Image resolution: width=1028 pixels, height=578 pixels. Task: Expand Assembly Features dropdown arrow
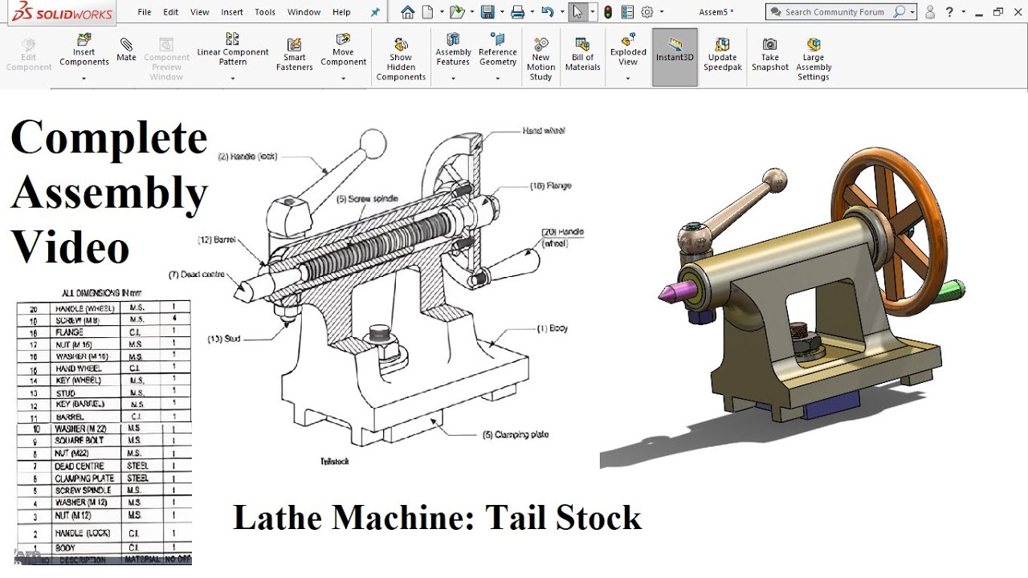453,79
